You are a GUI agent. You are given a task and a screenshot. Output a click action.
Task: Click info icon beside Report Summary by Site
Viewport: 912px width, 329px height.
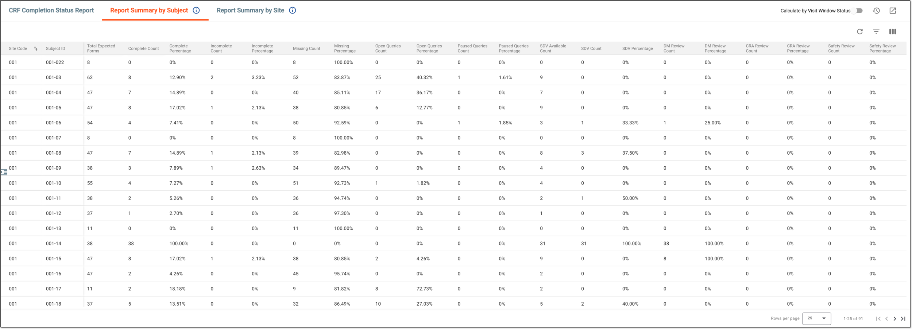tap(293, 10)
